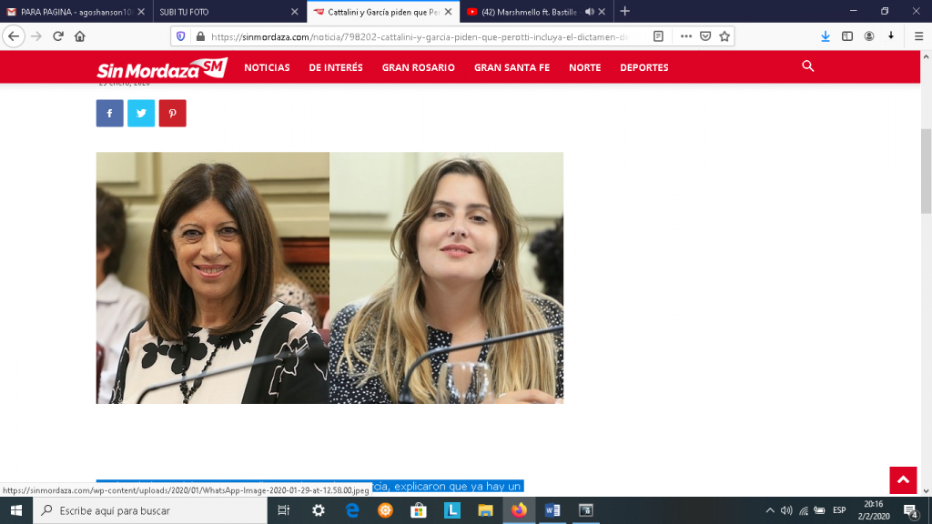The width and height of the screenshot is (932, 524).
Task: Click the page vertical scrollbar thumb
Action: (926, 171)
